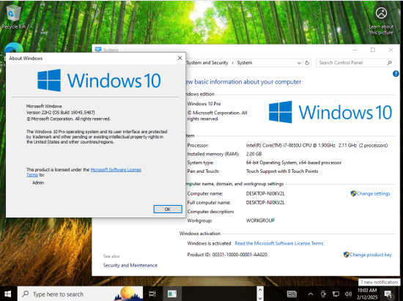Read the Microsoft Software License Terms in System window

pos(279,243)
